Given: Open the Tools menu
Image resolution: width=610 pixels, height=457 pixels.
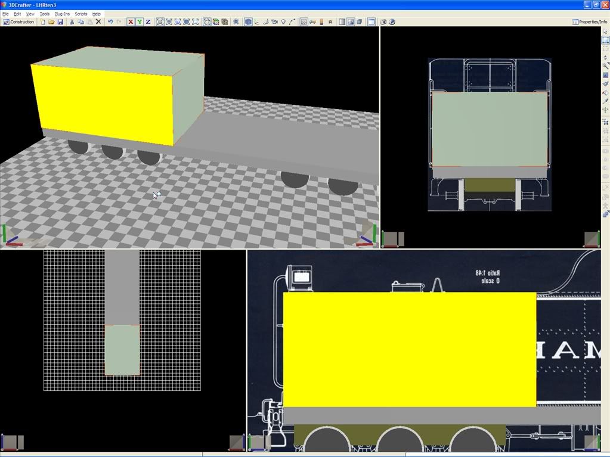Looking at the screenshot, I should tap(45, 14).
